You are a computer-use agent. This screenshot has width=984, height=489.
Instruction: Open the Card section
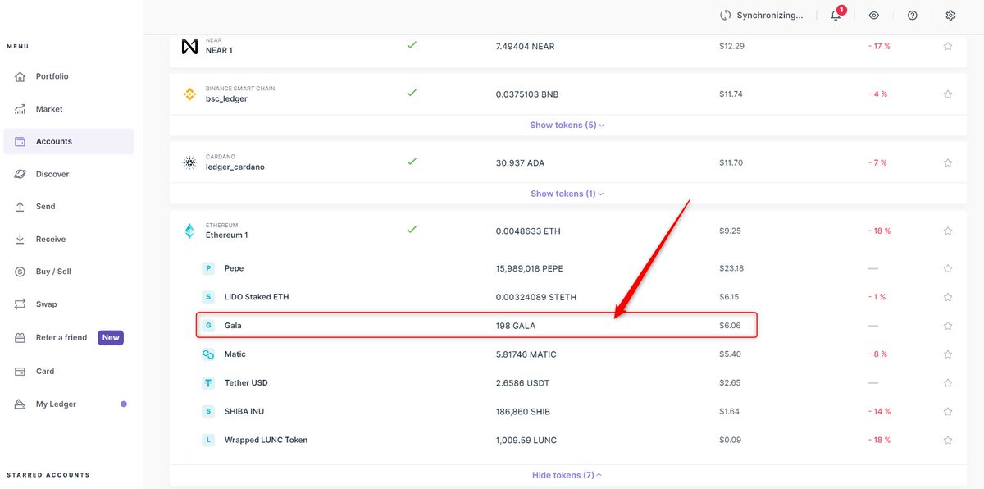[x=46, y=371]
